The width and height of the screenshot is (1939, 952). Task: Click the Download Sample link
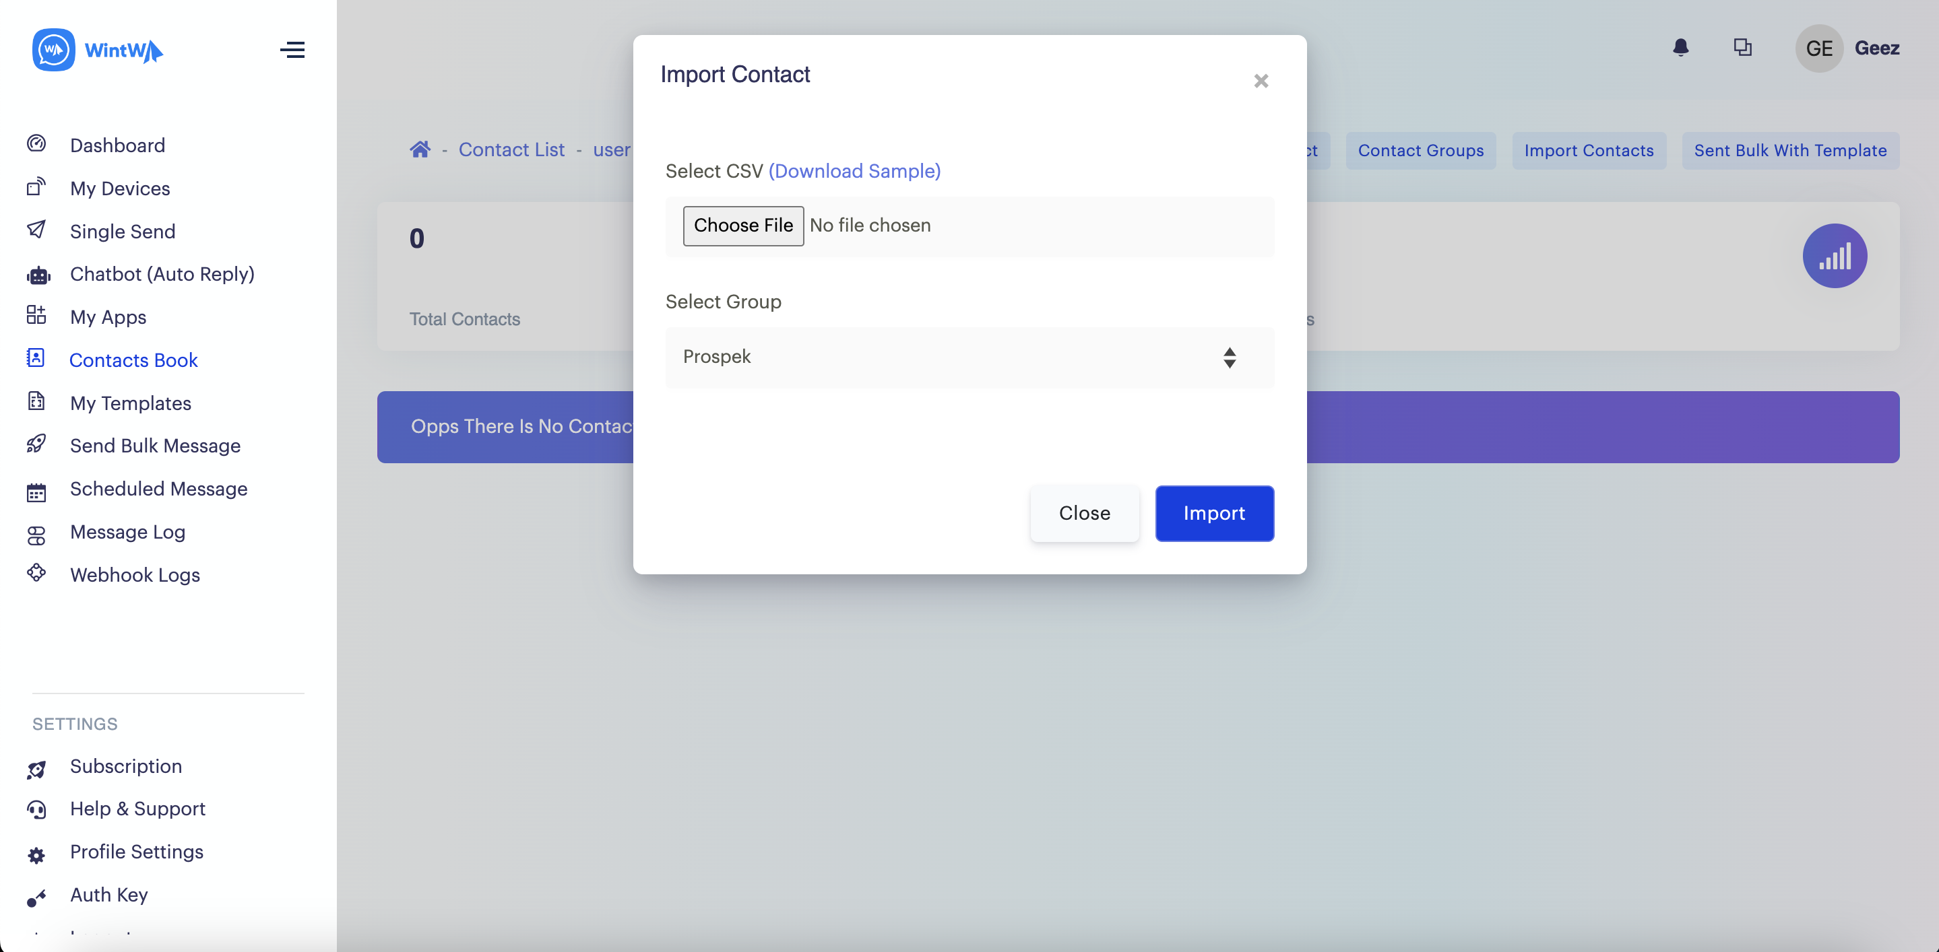[854, 172]
